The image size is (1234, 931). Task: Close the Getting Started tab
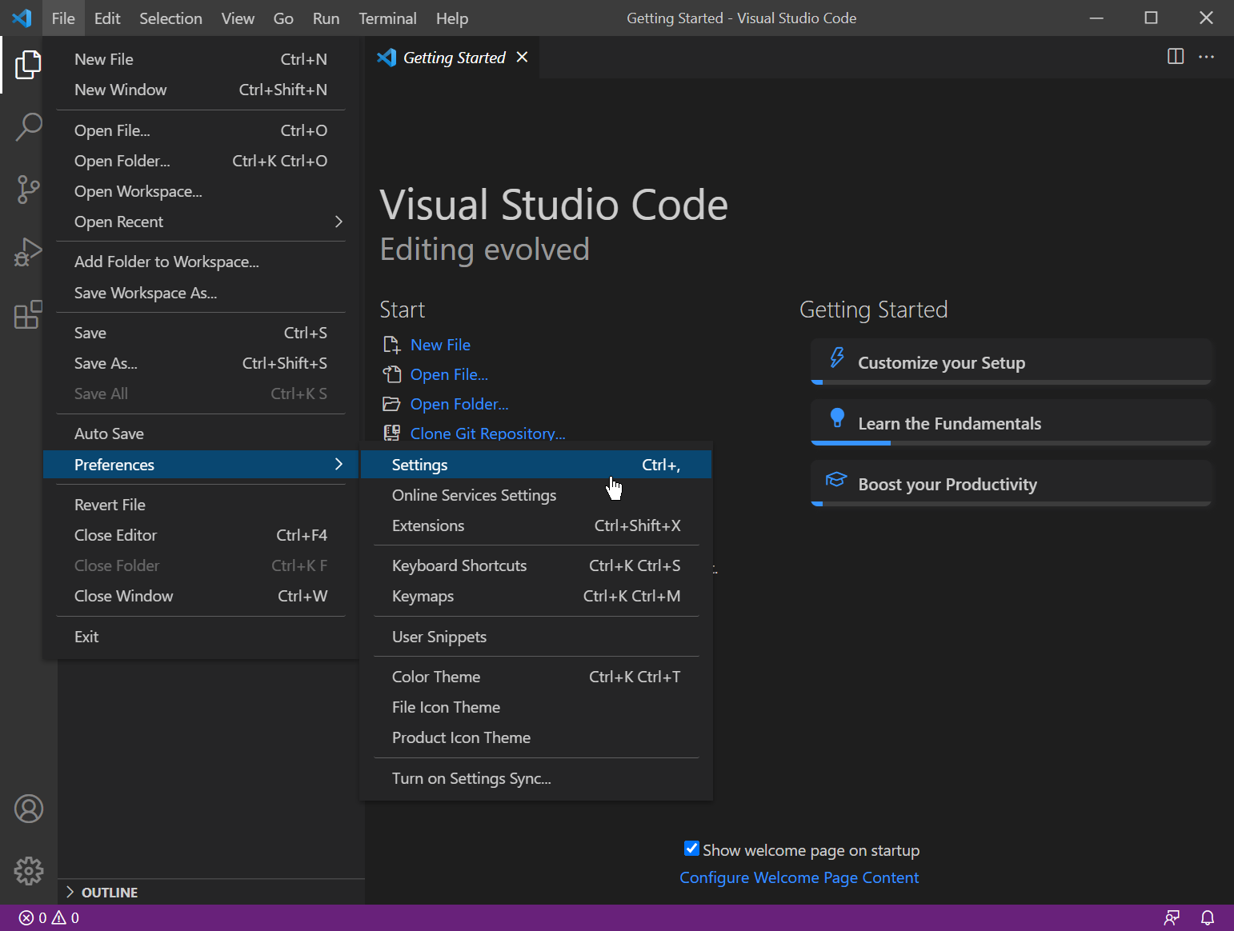tap(523, 57)
